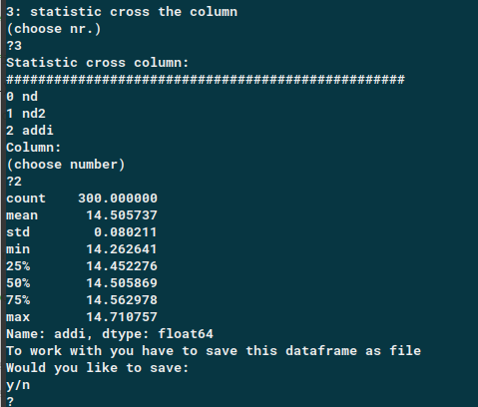The image size is (478, 407).
Task: Click the count value 300.000000
Action: pyautogui.click(x=118, y=199)
